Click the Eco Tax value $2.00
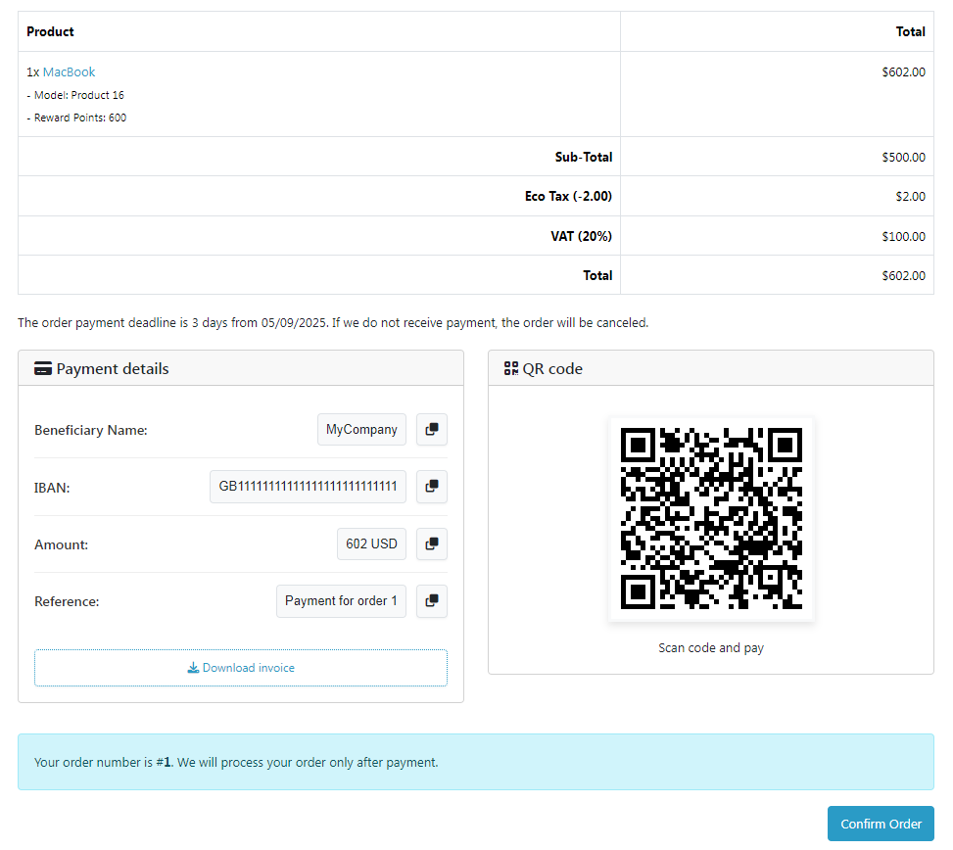 coord(910,196)
